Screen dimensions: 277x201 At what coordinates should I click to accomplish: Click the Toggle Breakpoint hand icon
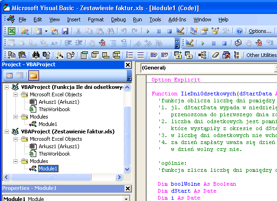(92, 43)
